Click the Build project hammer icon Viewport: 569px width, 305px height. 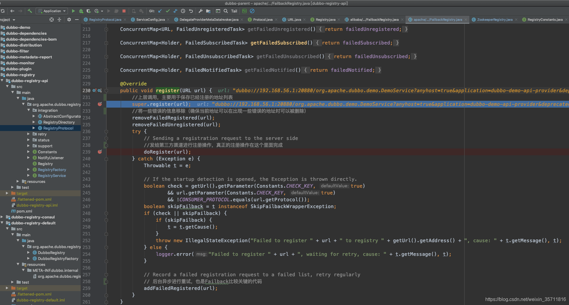tap(30, 11)
